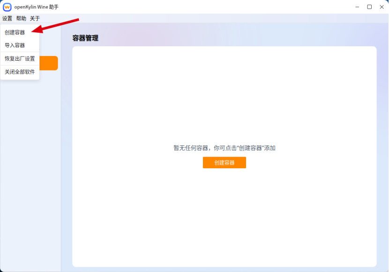Click the orange sidebar item behind the menu
This screenshot has height=272, width=389.
click(x=49, y=63)
